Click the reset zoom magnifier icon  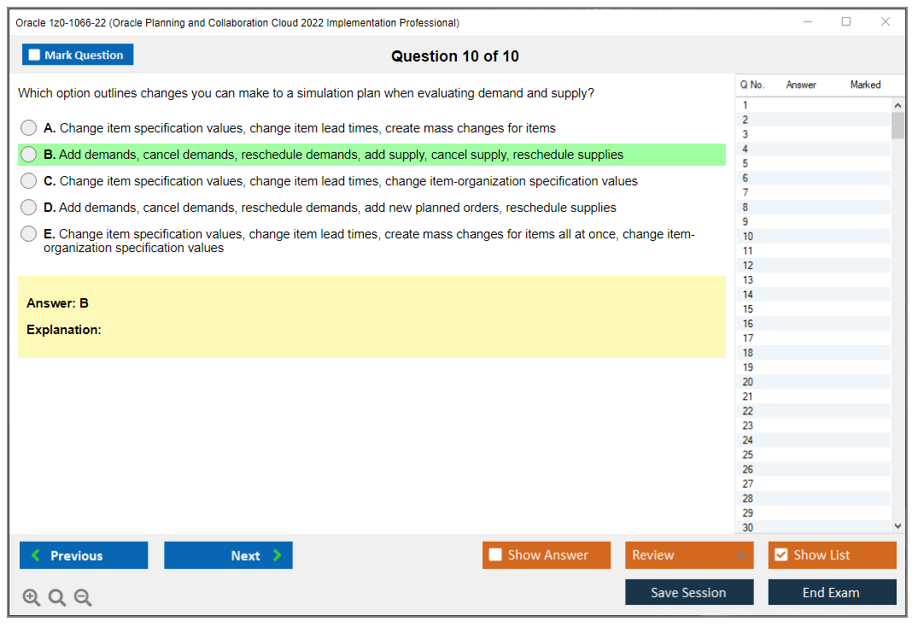point(57,598)
